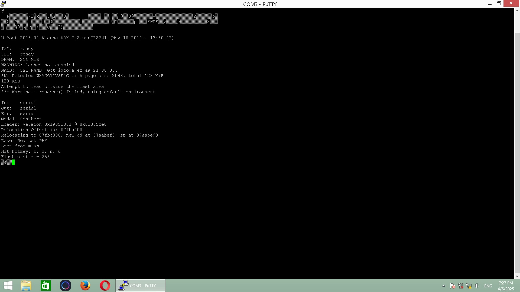Viewport: 520px width, 292px height.
Task: Show hidden tray icons arrow
Action: point(444,286)
